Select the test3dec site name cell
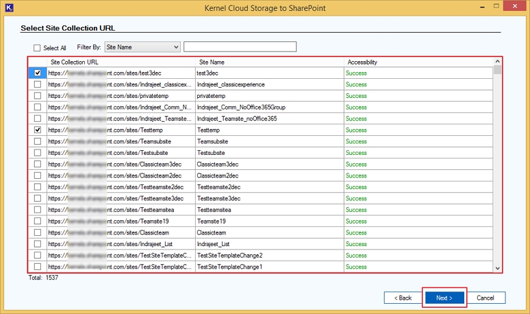This screenshot has width=530, height=314. pos(269,73)
